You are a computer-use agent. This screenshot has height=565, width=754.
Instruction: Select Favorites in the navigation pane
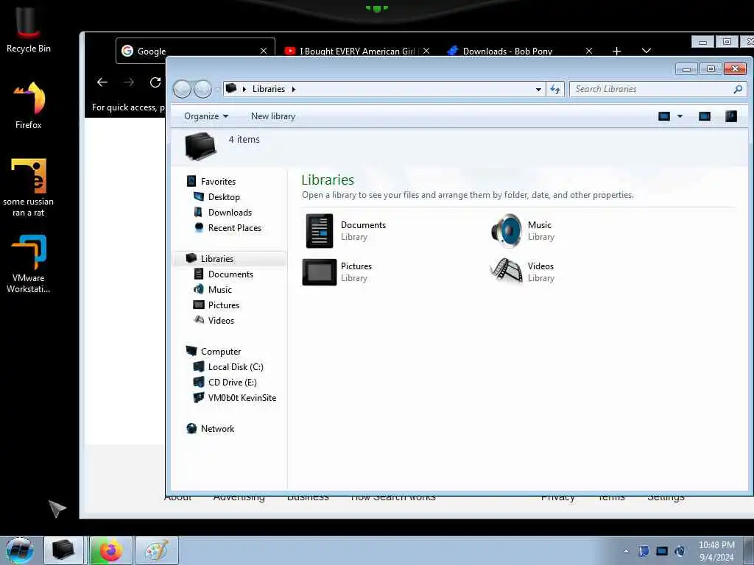pos(218,182)
